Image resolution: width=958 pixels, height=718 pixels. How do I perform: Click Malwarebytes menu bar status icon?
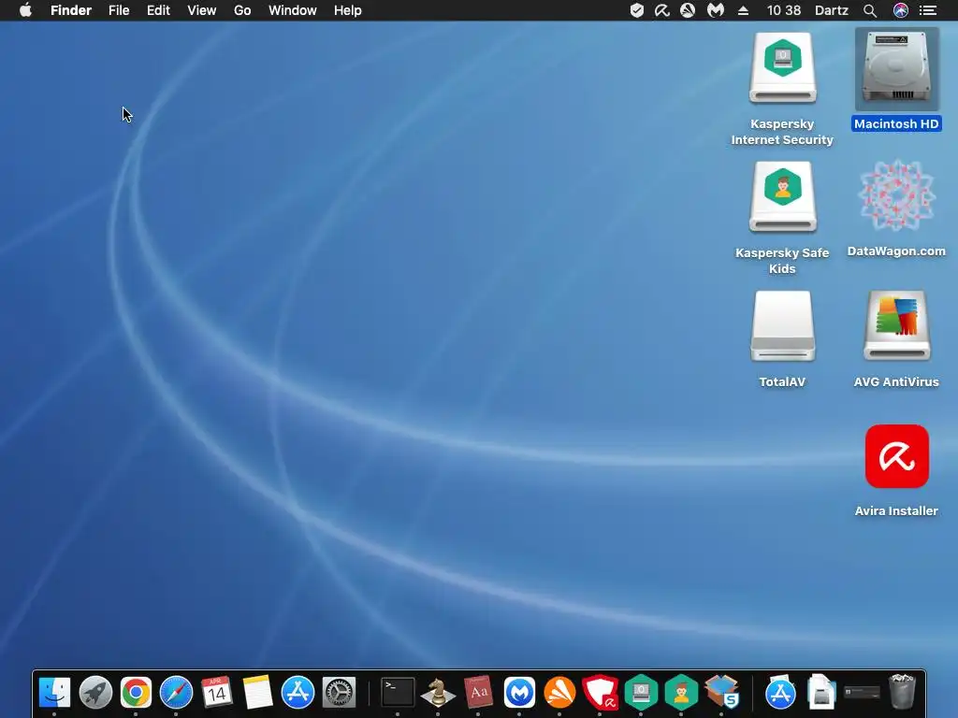click(716, 10)
